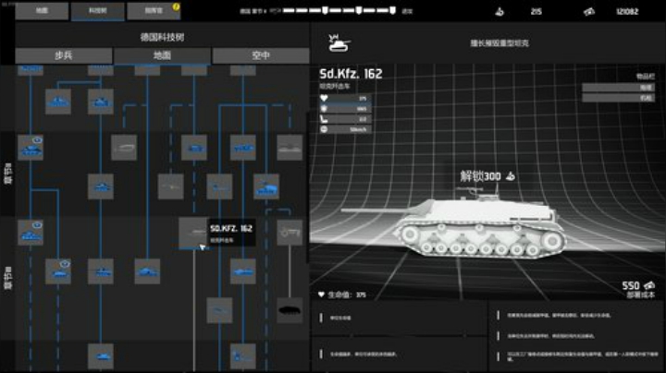This screenshot has width=666, height=373.
Task: Click the speed stat bar showing 50km/h
Action: [x=345, y=129]
